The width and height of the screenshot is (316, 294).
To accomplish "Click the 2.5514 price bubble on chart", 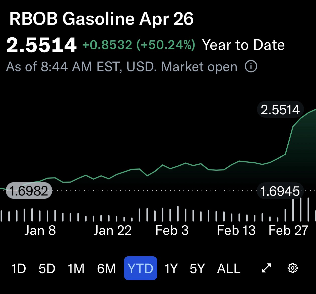I will point(280,110).
